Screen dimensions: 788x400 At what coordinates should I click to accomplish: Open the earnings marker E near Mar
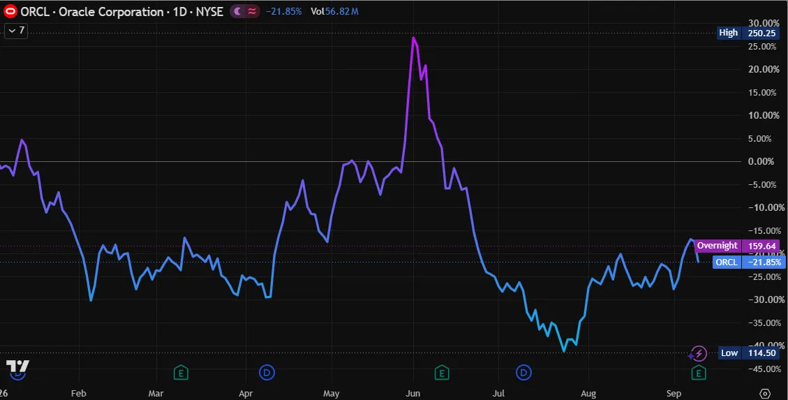pyautogui.click(x=181, y=372)
